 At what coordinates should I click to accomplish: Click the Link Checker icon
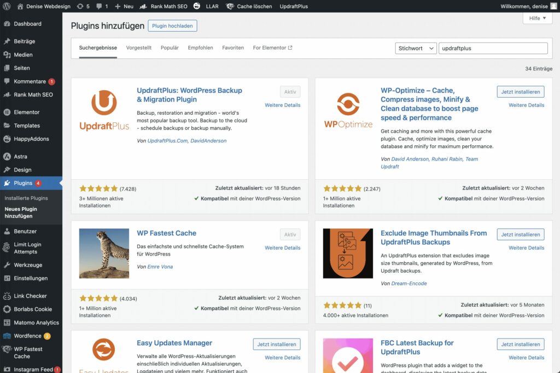point(7,295)
